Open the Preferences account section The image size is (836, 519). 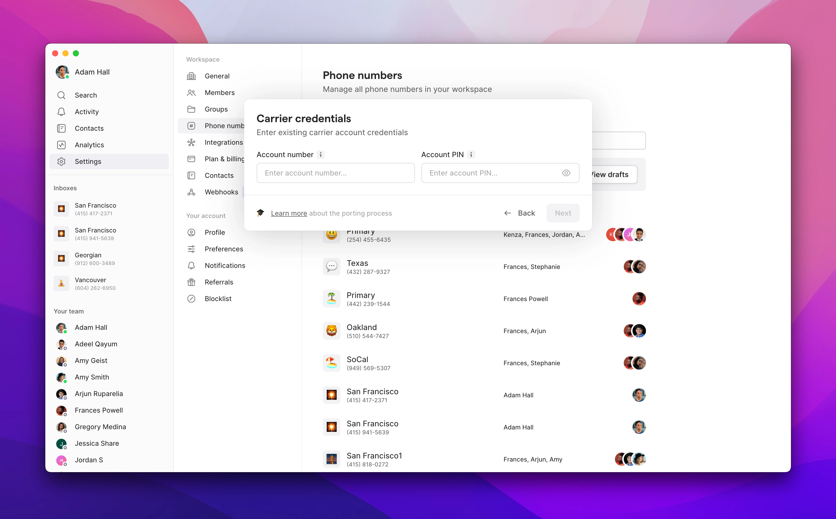coord(223,249)
